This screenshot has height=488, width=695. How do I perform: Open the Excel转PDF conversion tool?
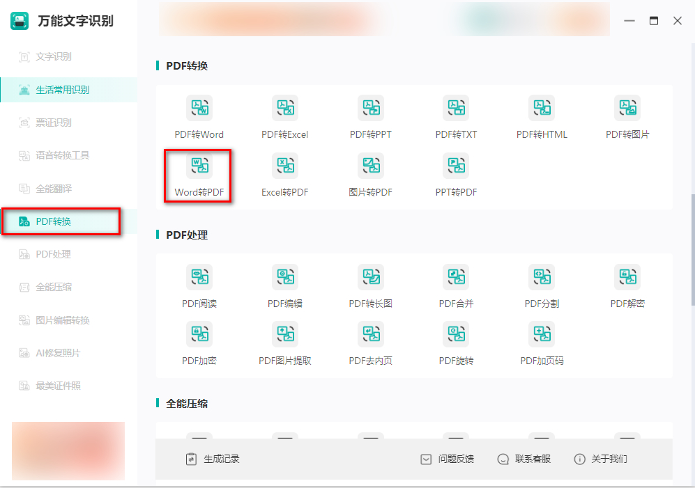(285, 174)
